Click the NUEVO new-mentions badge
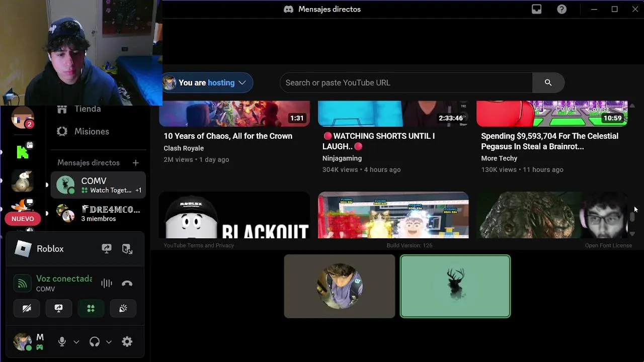This screenshot has height=362, width=644. pyautogui.click(x=23, y=219)
